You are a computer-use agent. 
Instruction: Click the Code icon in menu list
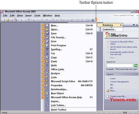pos(47,77)
